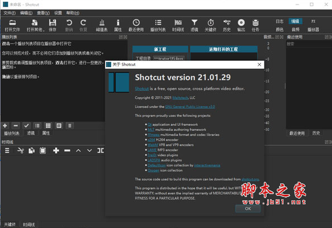Open the shotcut.org source code link

(x=250, y=179)
